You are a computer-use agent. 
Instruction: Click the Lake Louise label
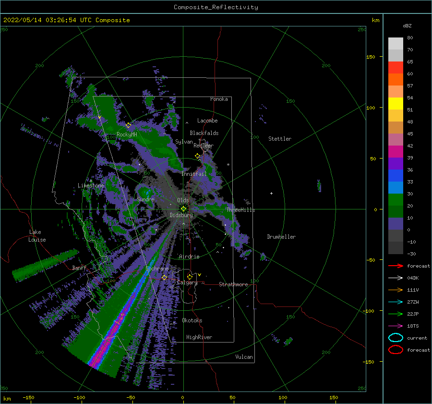(x=37, y=236)
